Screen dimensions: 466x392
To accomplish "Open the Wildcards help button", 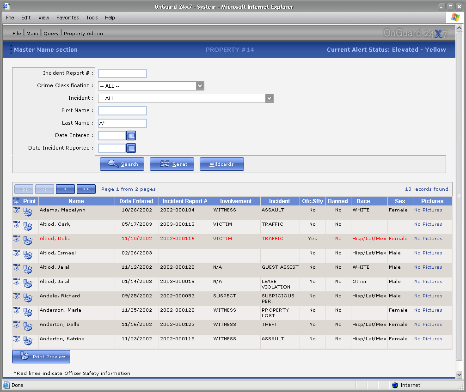I will 222,164.
